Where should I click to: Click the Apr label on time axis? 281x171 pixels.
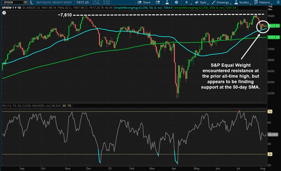(x=174, y=169)
